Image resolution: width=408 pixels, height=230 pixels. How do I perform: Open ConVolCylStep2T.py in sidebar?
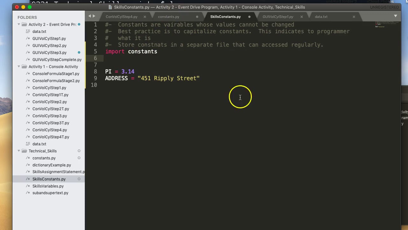(51, 109)
